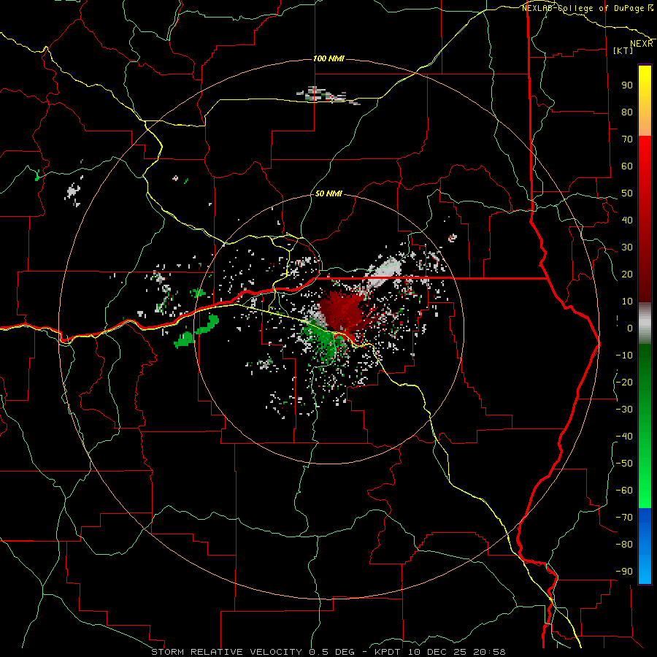Click the -90 value on the velocity scale

point(624,571)
